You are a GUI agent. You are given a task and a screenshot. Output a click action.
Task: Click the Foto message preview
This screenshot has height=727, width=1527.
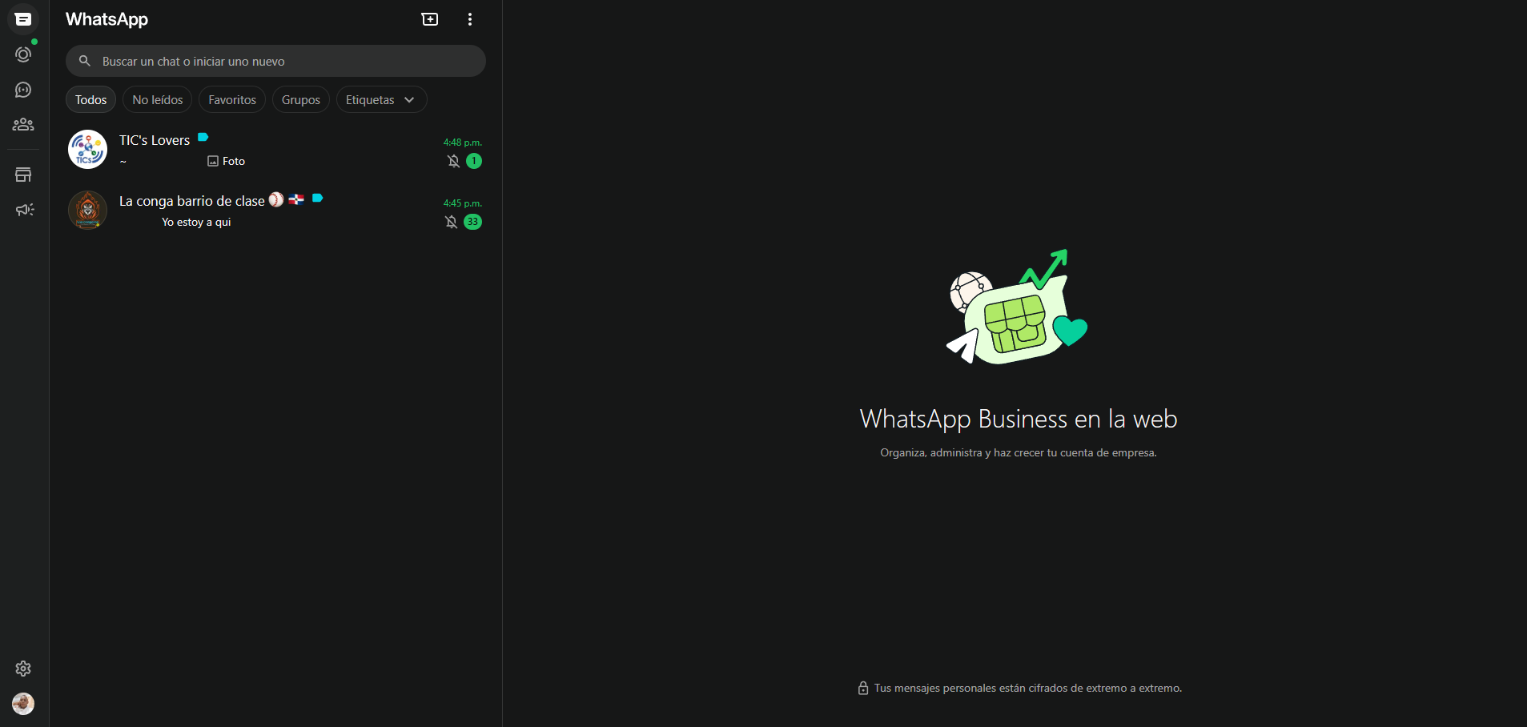(227, 161)
